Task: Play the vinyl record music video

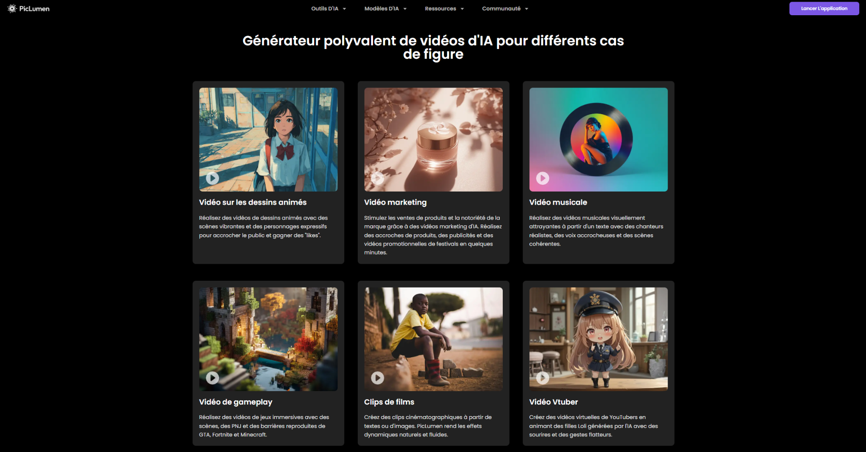Action: (x=543, y=178)
